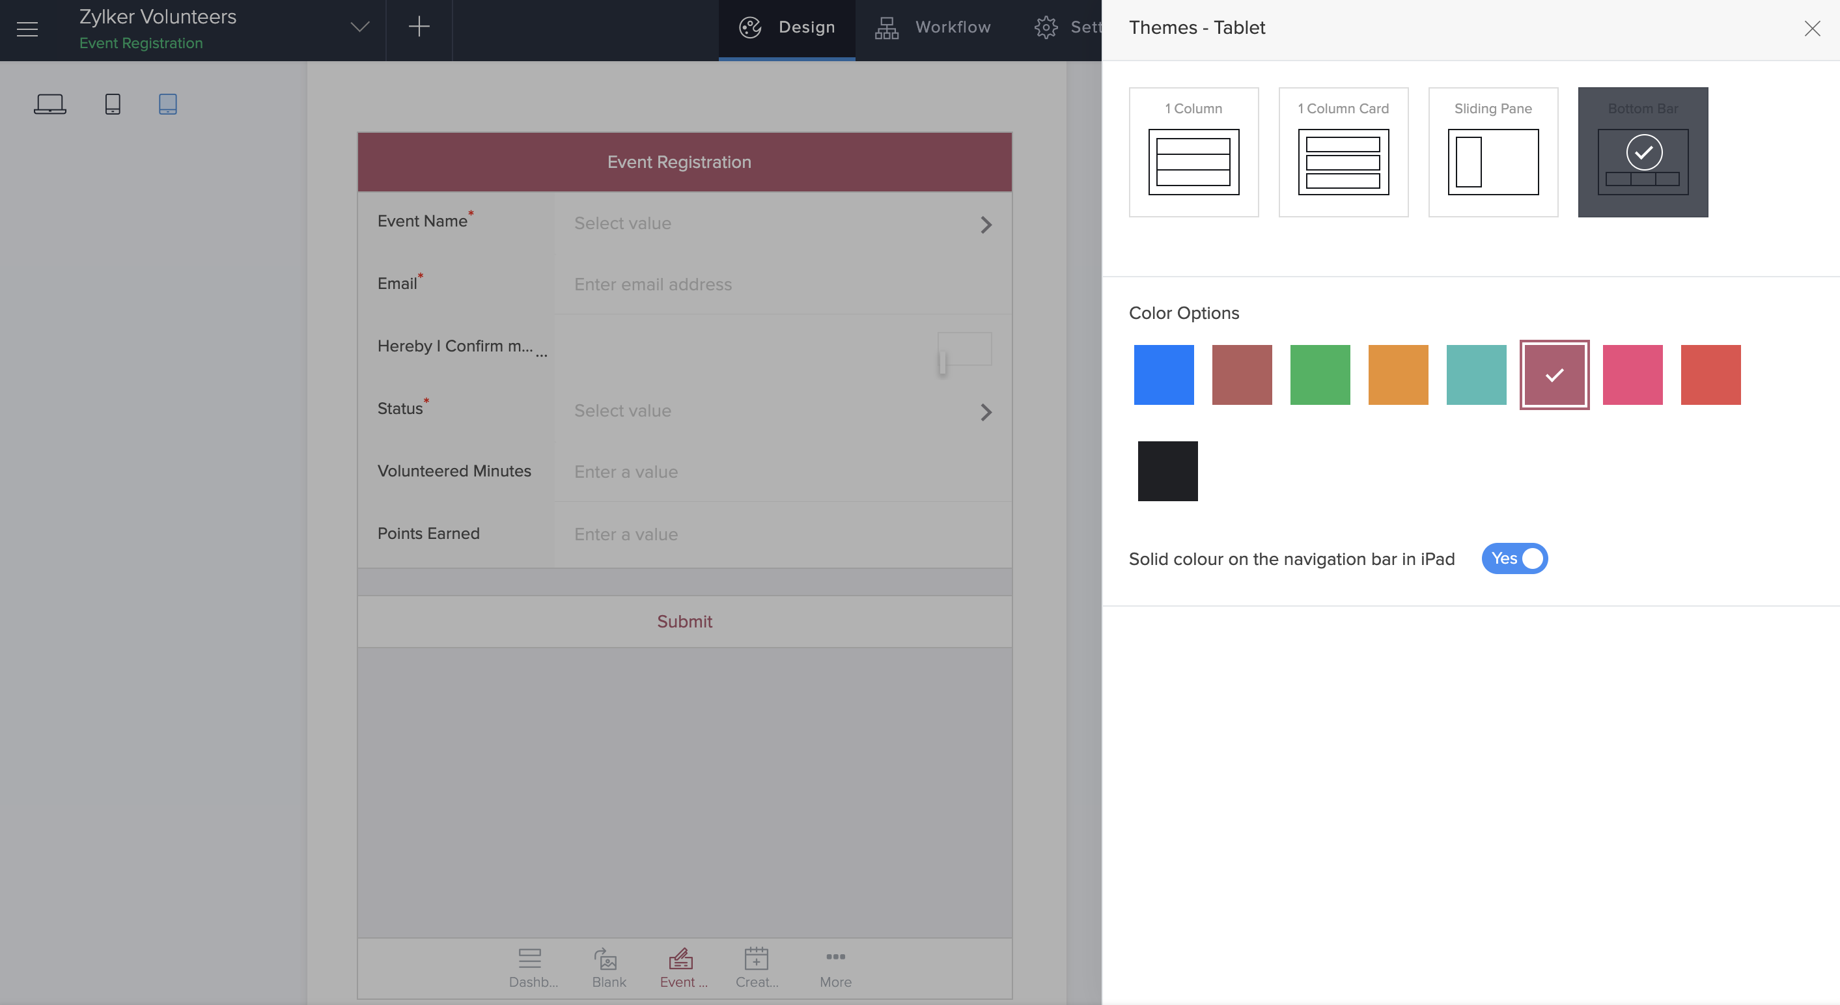This screenshot has height=1005, width=1840.
Task: Select the blue color swatch
Action: point(1163,374)
